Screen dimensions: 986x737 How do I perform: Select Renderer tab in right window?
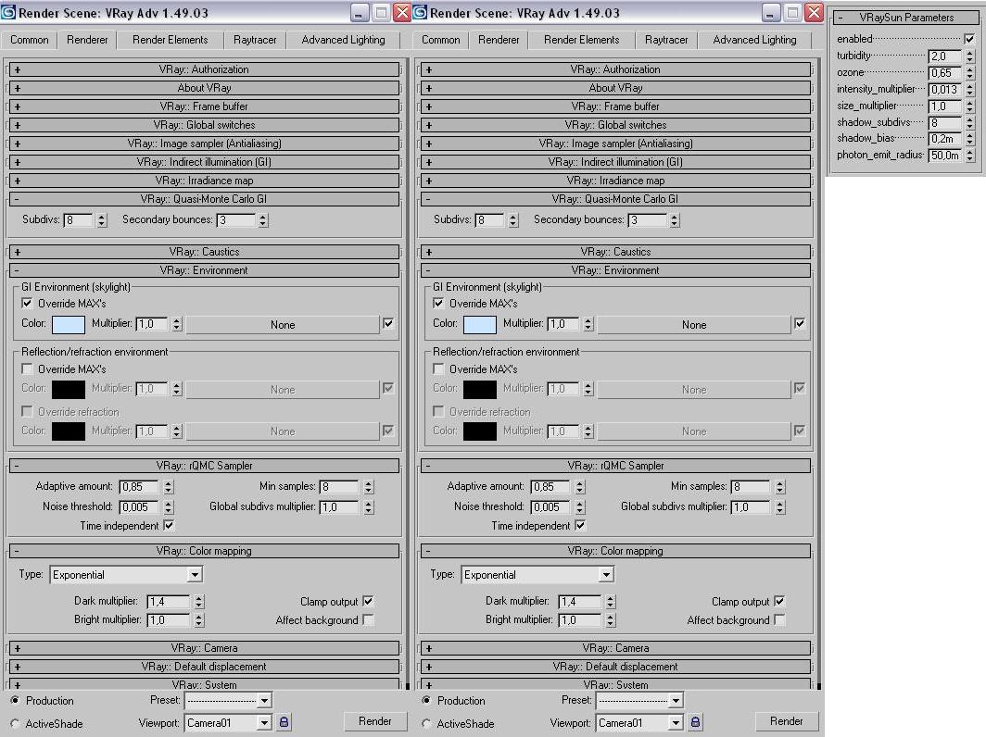tap(499, 40)
